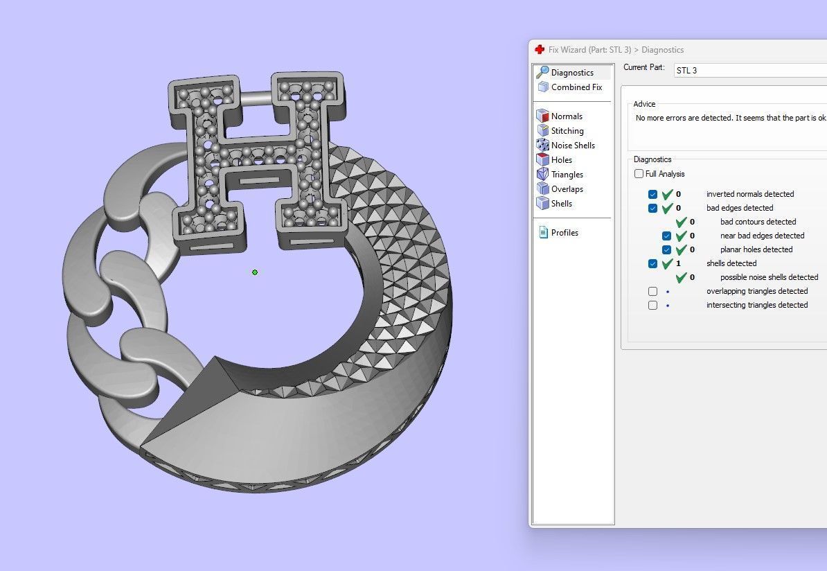Uncheck near bad edges detected checkbox
Screen dimensions: 827x571
pyautogui.click(x=667, y=236)
